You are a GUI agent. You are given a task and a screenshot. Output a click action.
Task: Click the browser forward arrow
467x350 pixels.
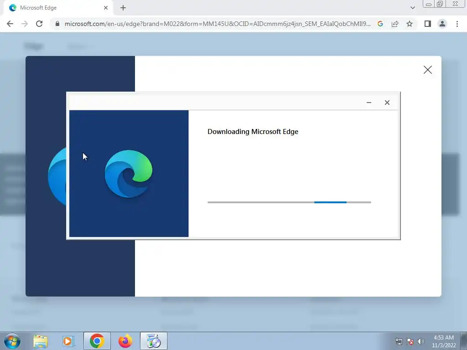click(25, 24)
